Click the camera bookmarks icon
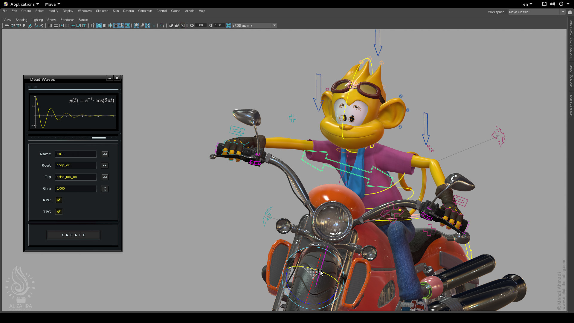574x323 pixels. point(24,25)
